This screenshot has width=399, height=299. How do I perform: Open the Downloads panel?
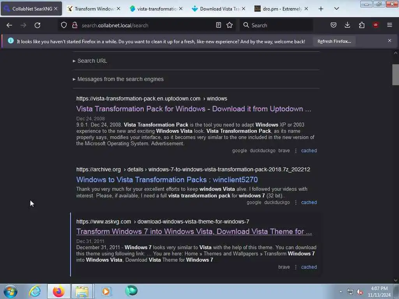pos(347,25)
